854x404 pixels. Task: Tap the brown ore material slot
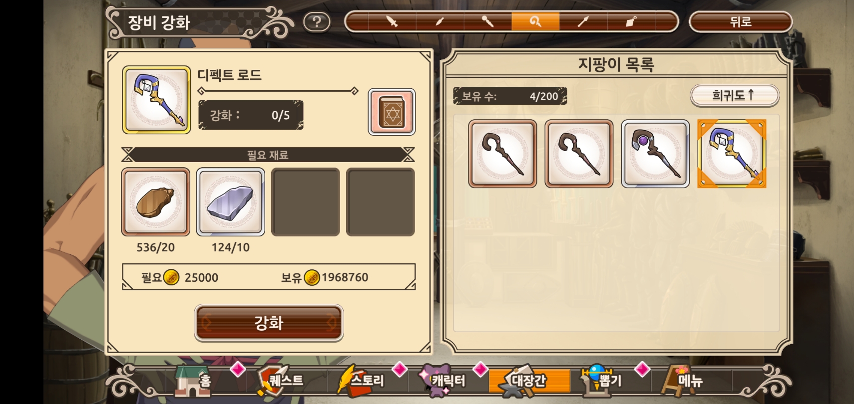[156, 202]
